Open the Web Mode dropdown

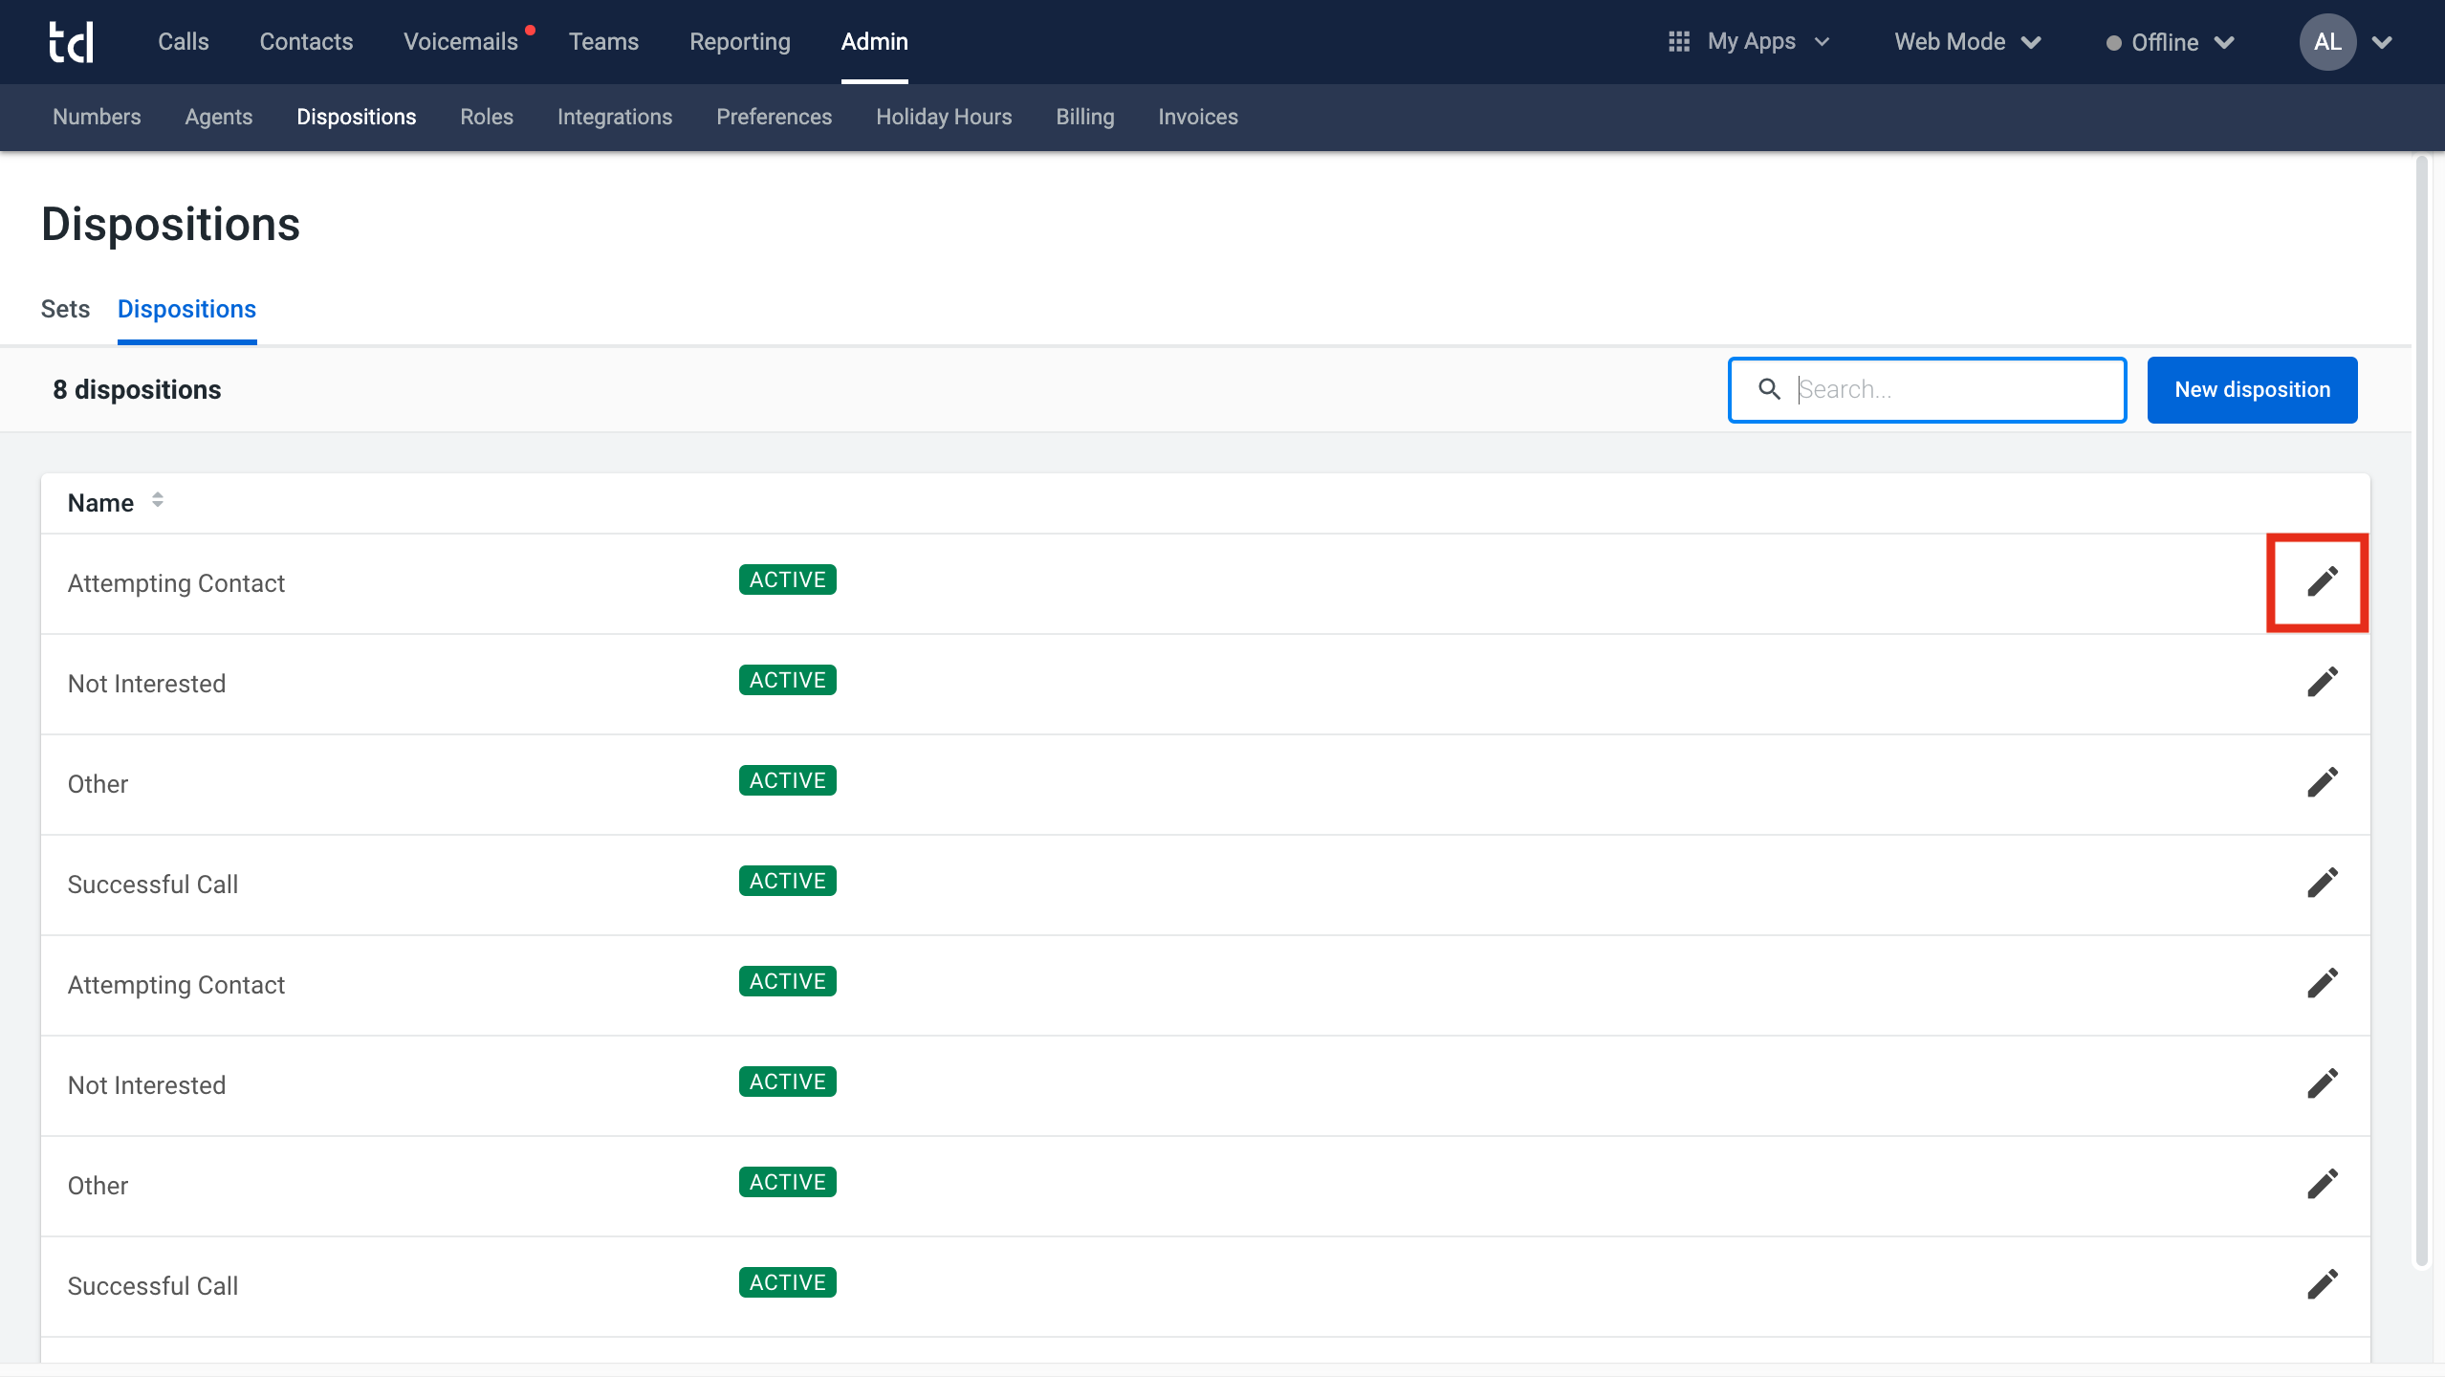point(1968,42)
